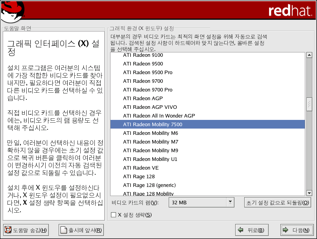Click the help lifesaver icon on 도움말 숨김
The image size is (317, 239).
tap(7, 230)
